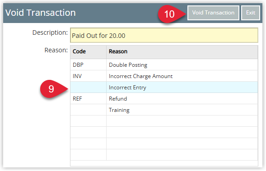Select the REF code cell
Viewport: 266px width, 171px height.
click(89, 98)
